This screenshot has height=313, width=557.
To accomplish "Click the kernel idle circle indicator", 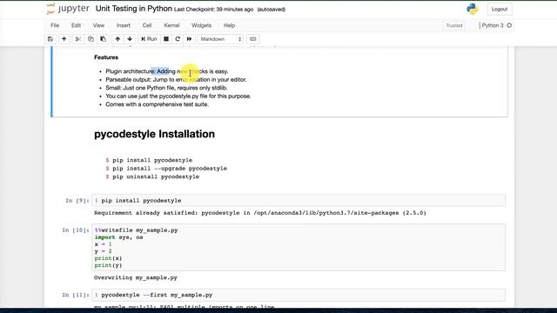I will 509,25.
